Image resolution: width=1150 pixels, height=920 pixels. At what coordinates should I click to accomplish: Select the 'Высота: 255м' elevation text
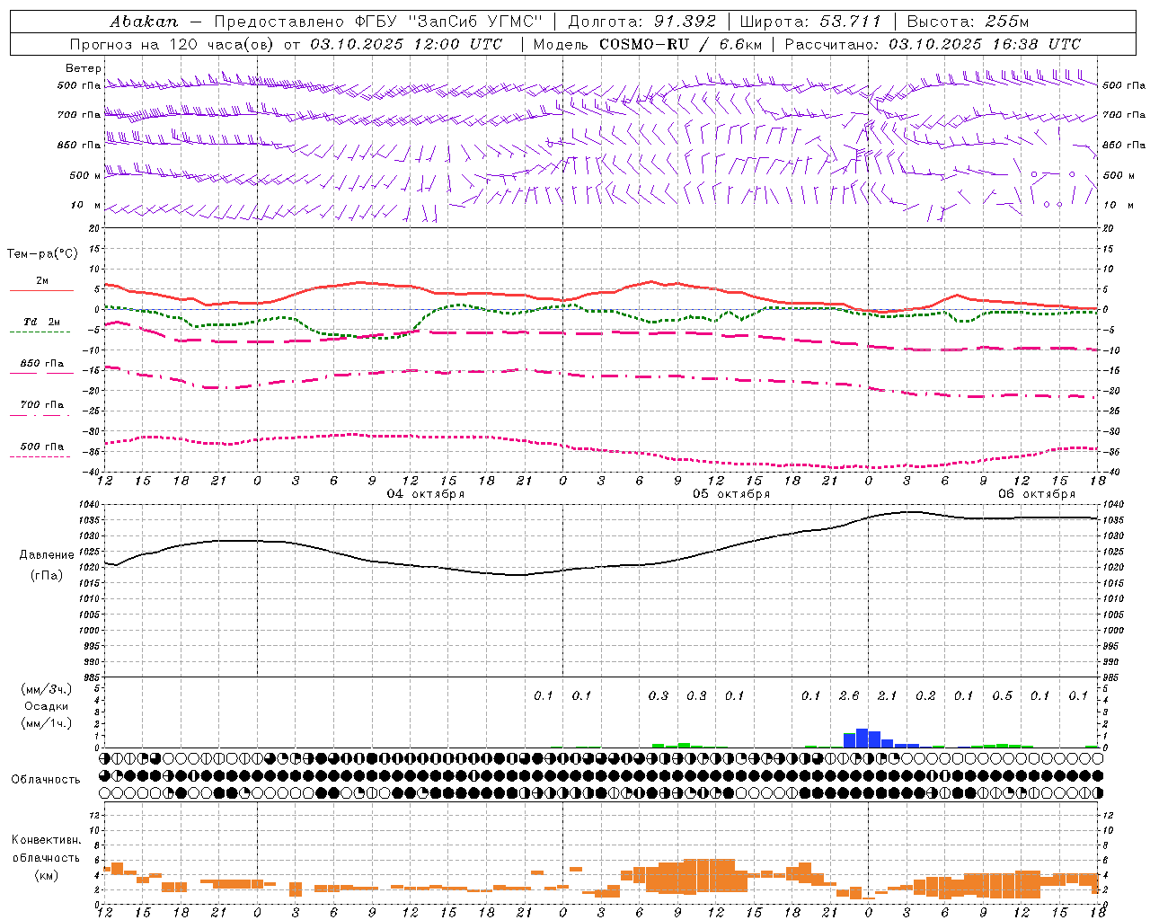tap(968, 22)
